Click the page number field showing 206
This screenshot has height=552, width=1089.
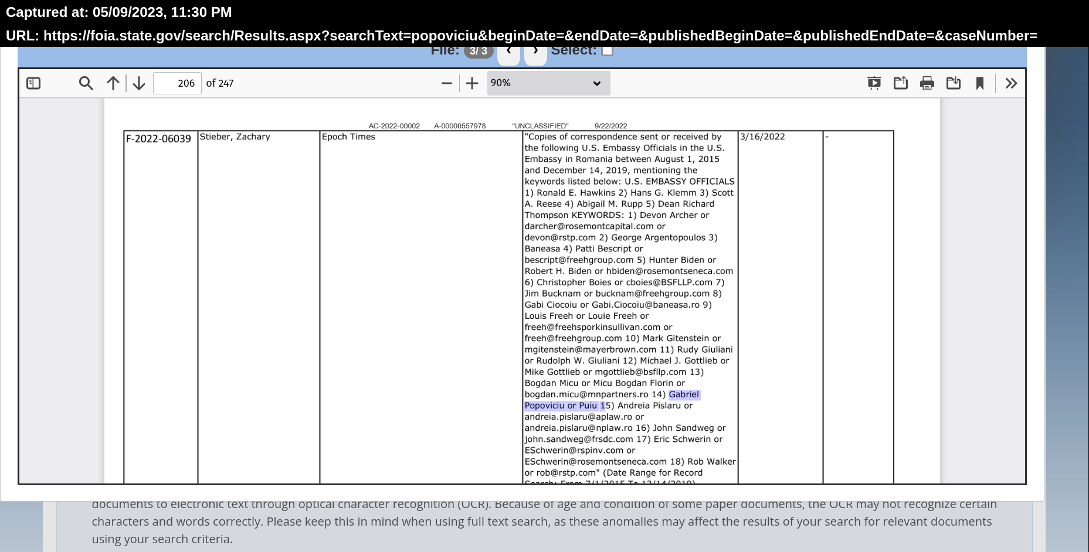(178, 83)
